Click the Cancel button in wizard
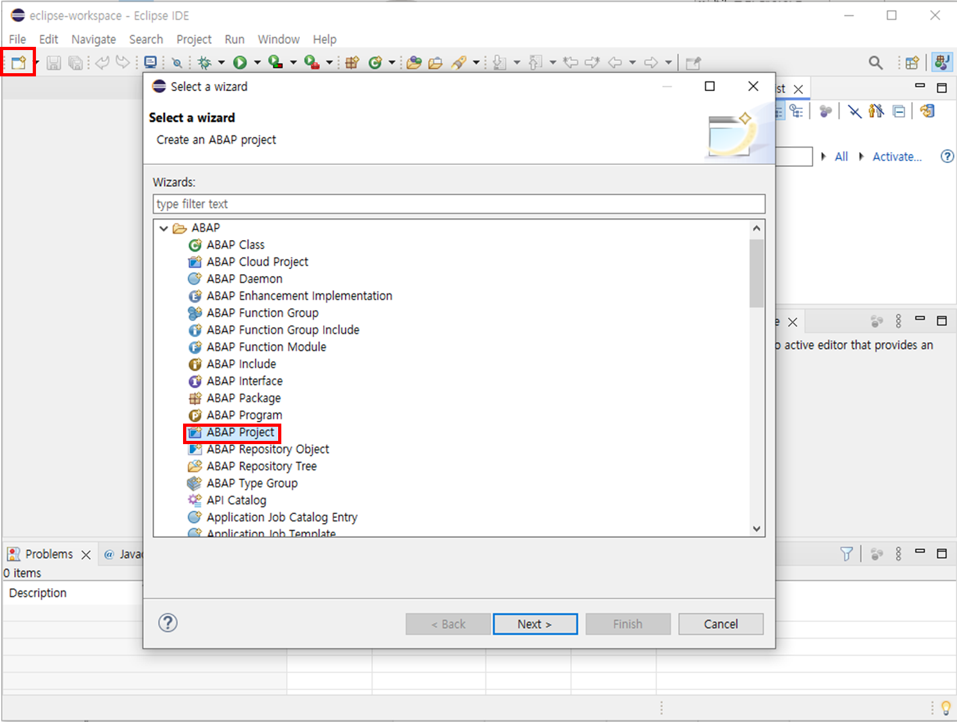Viewport: 957px width, 722px height. [721, 624]
